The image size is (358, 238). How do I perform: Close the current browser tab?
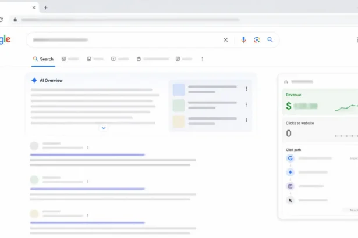tap(34, 8)
